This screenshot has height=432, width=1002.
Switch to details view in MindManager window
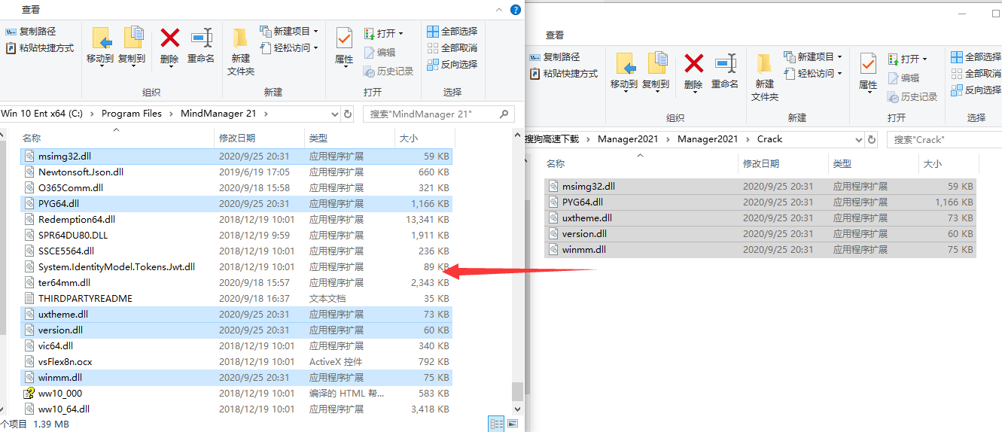(496, 424)
